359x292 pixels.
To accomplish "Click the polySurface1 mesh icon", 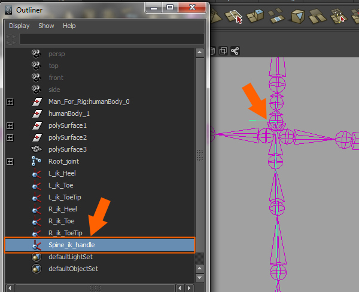I will tap(36, 125).
